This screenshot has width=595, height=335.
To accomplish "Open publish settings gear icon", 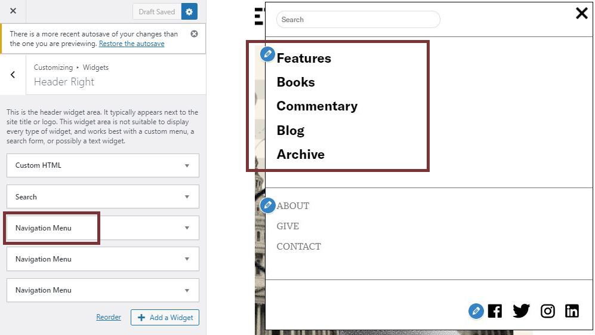I will 190,11.
